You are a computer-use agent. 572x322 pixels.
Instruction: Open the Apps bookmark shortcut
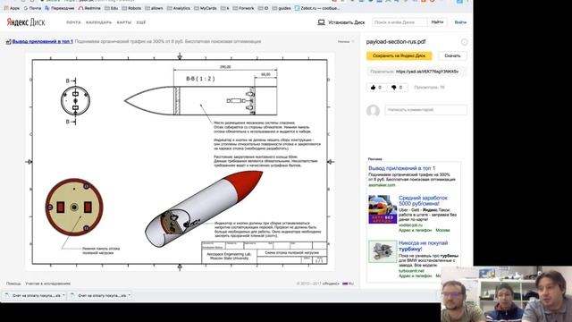(12, 8)
